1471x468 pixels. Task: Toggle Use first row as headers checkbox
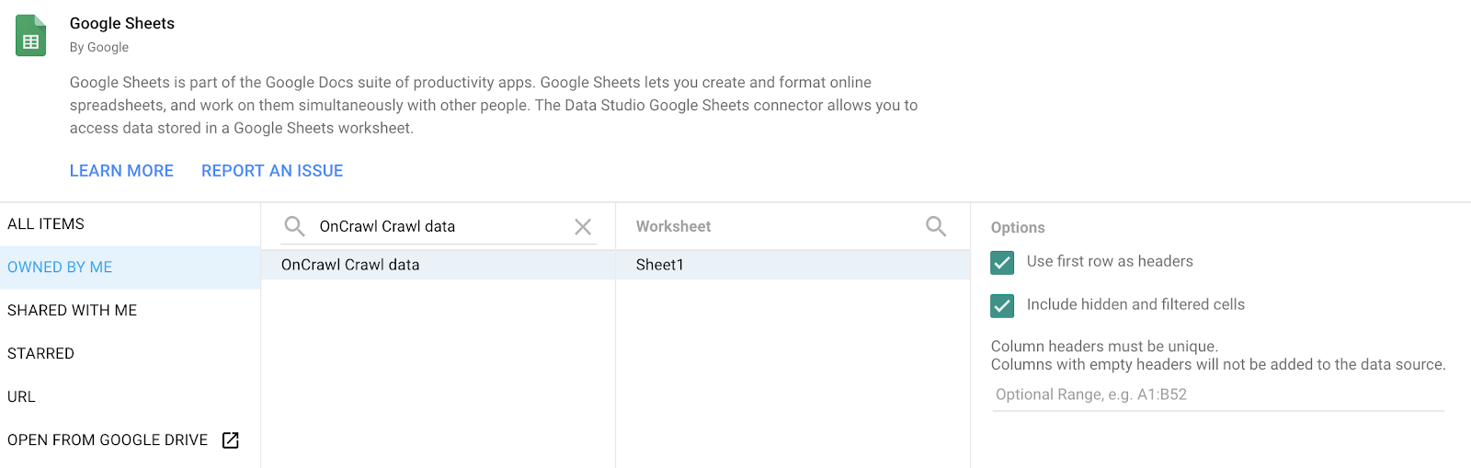pyautogui.click(x=1002, y=262)
